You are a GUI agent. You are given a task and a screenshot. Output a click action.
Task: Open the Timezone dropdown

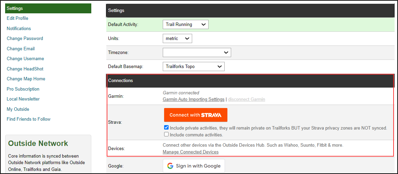coord(197,53)
